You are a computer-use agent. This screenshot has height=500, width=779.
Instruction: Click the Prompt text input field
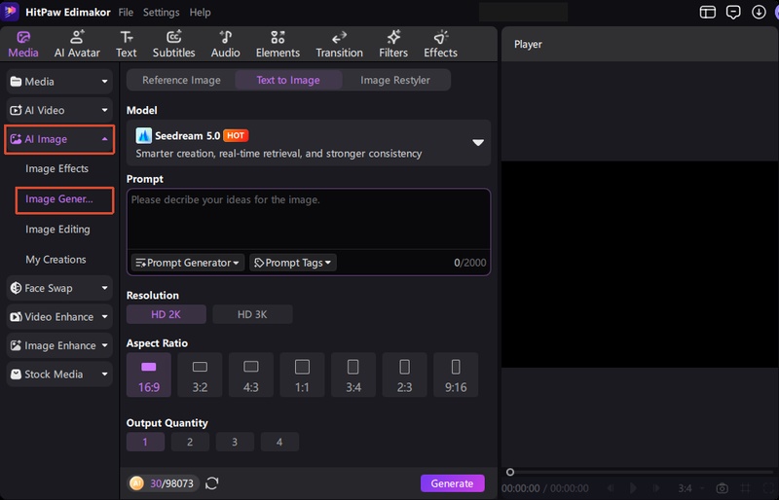click(x=309, y=219)
